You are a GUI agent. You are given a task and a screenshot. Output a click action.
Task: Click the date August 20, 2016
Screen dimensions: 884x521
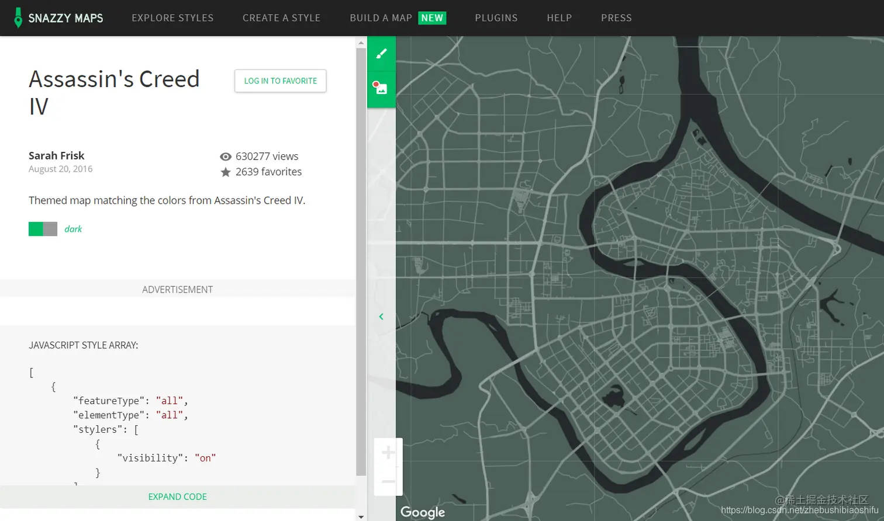(61, 169)
